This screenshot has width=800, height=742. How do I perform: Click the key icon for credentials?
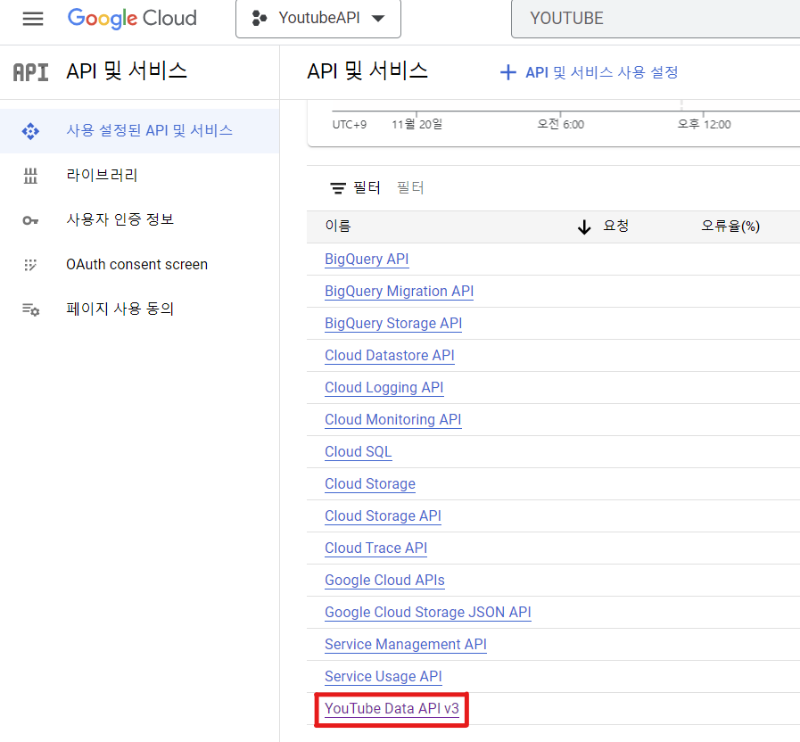pos(30,220)
